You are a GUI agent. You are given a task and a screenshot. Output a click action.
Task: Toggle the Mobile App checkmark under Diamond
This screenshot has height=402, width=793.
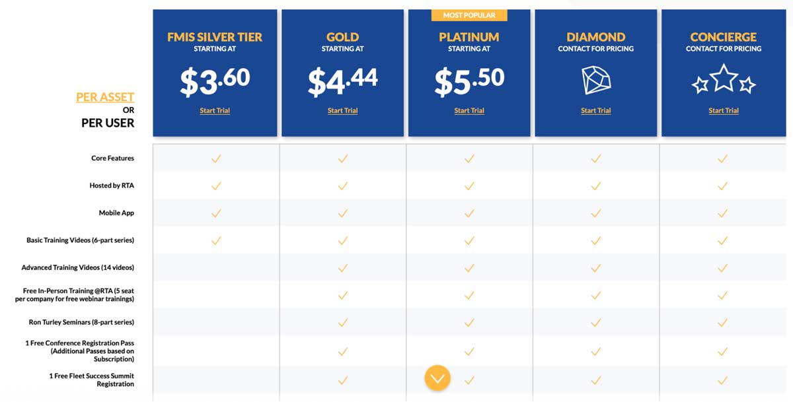(x=595, y=213)
